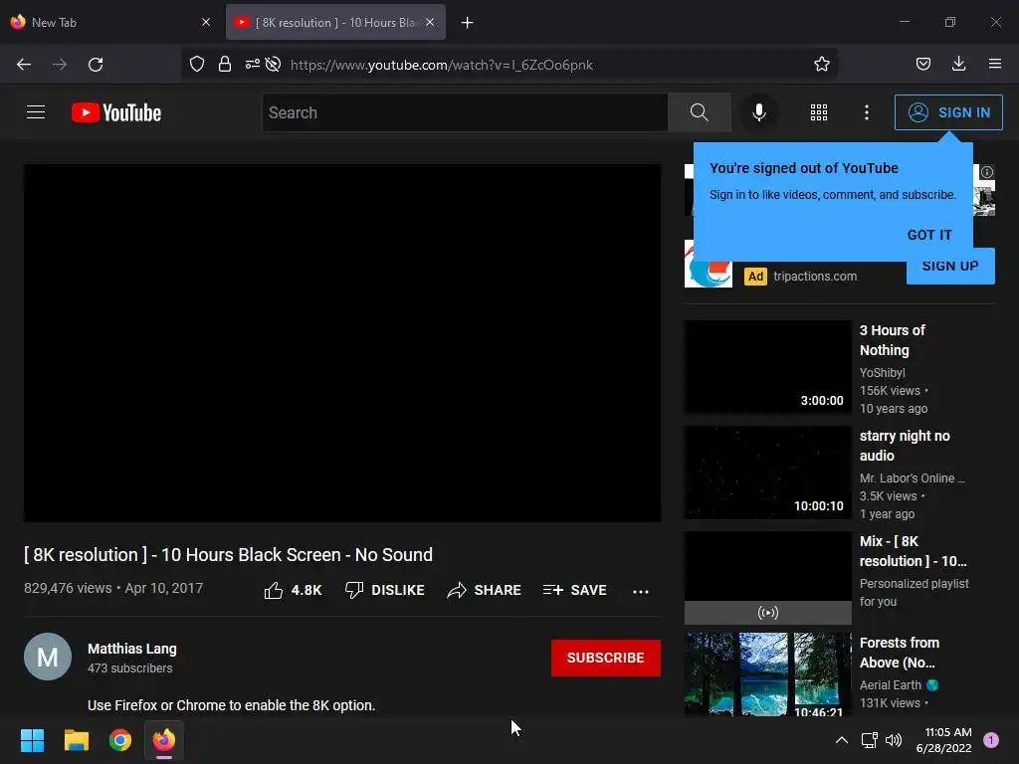Open ad info icon in sidebar
The image size is (1019, 764).
tap(987, 172)
